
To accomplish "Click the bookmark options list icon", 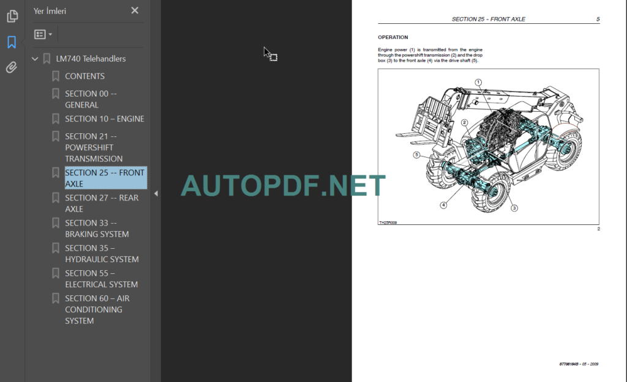I will (39, 34).
